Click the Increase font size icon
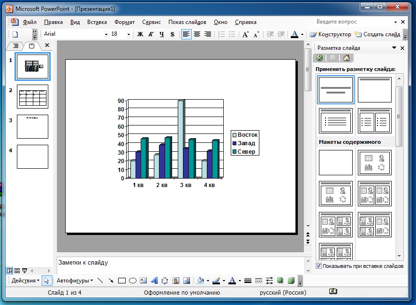The width and height of the screenshot is (416, 305). pos(245,34)
